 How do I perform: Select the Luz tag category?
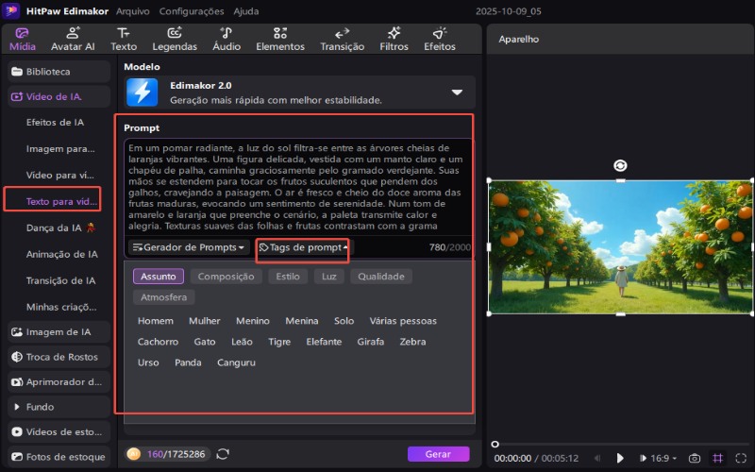coord(328,277)
